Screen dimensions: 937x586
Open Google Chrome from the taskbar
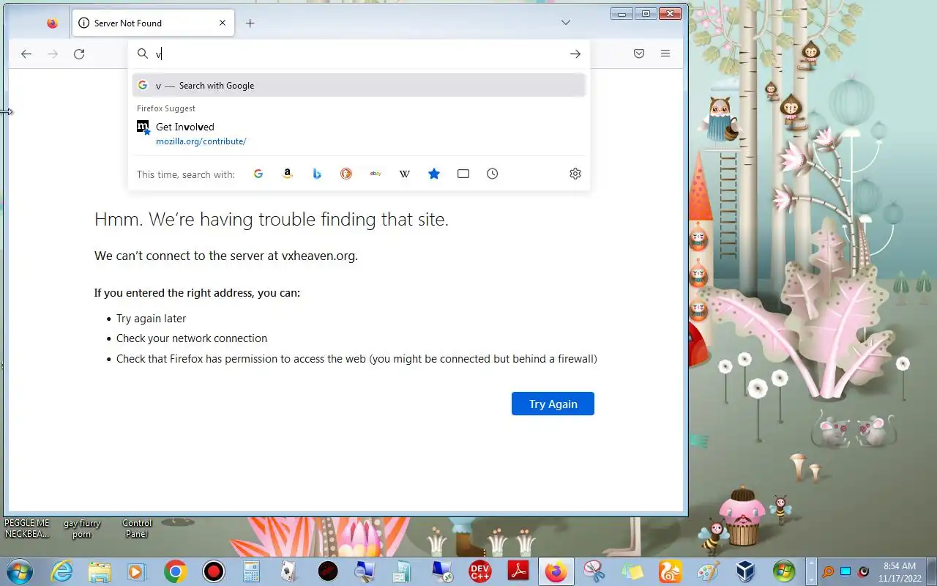click(175, 571)
